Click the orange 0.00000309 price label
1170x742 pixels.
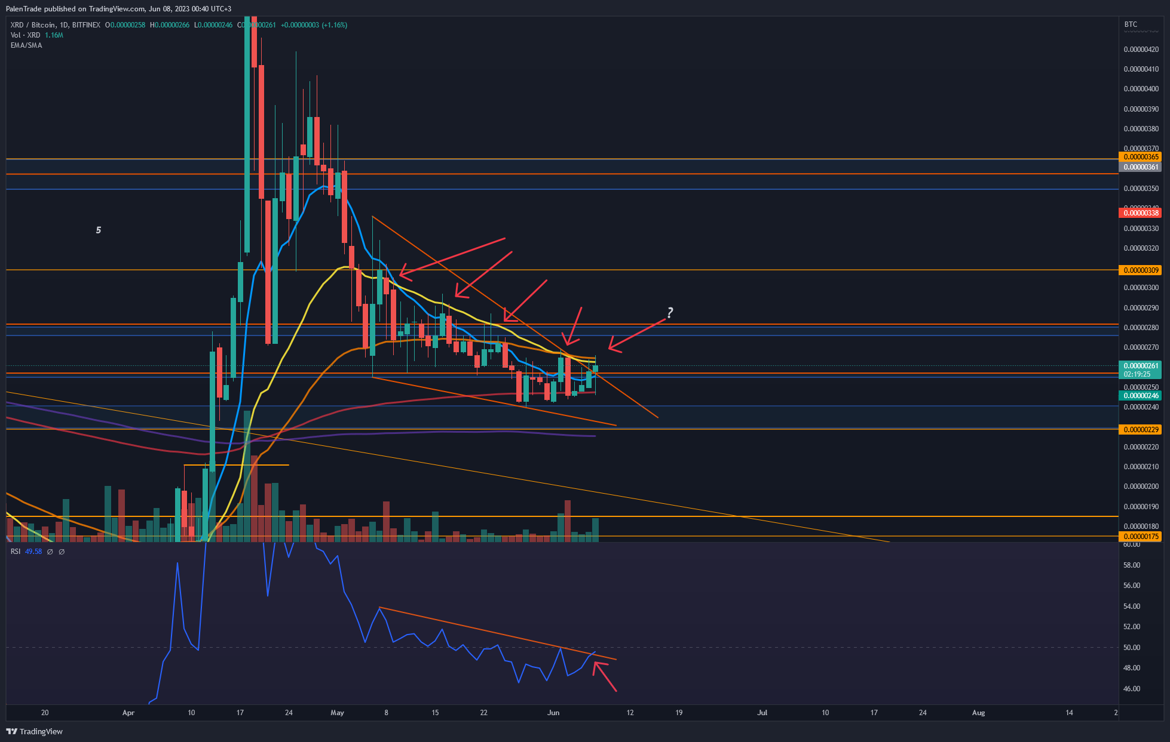pos(1140,270)
